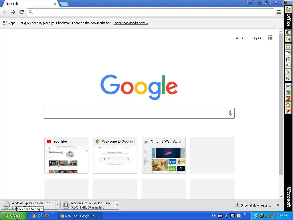The height and width of the screenshot is (220, 293).
Task: Open Gmail link
Action: [x=240, y=37]
